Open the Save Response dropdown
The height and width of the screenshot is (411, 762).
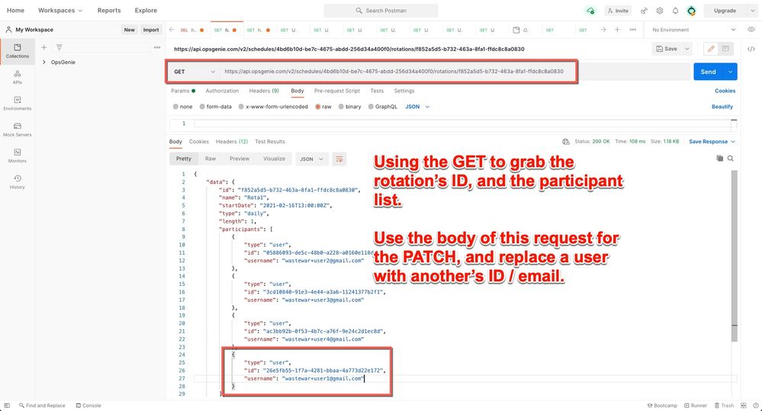[712, 142]
